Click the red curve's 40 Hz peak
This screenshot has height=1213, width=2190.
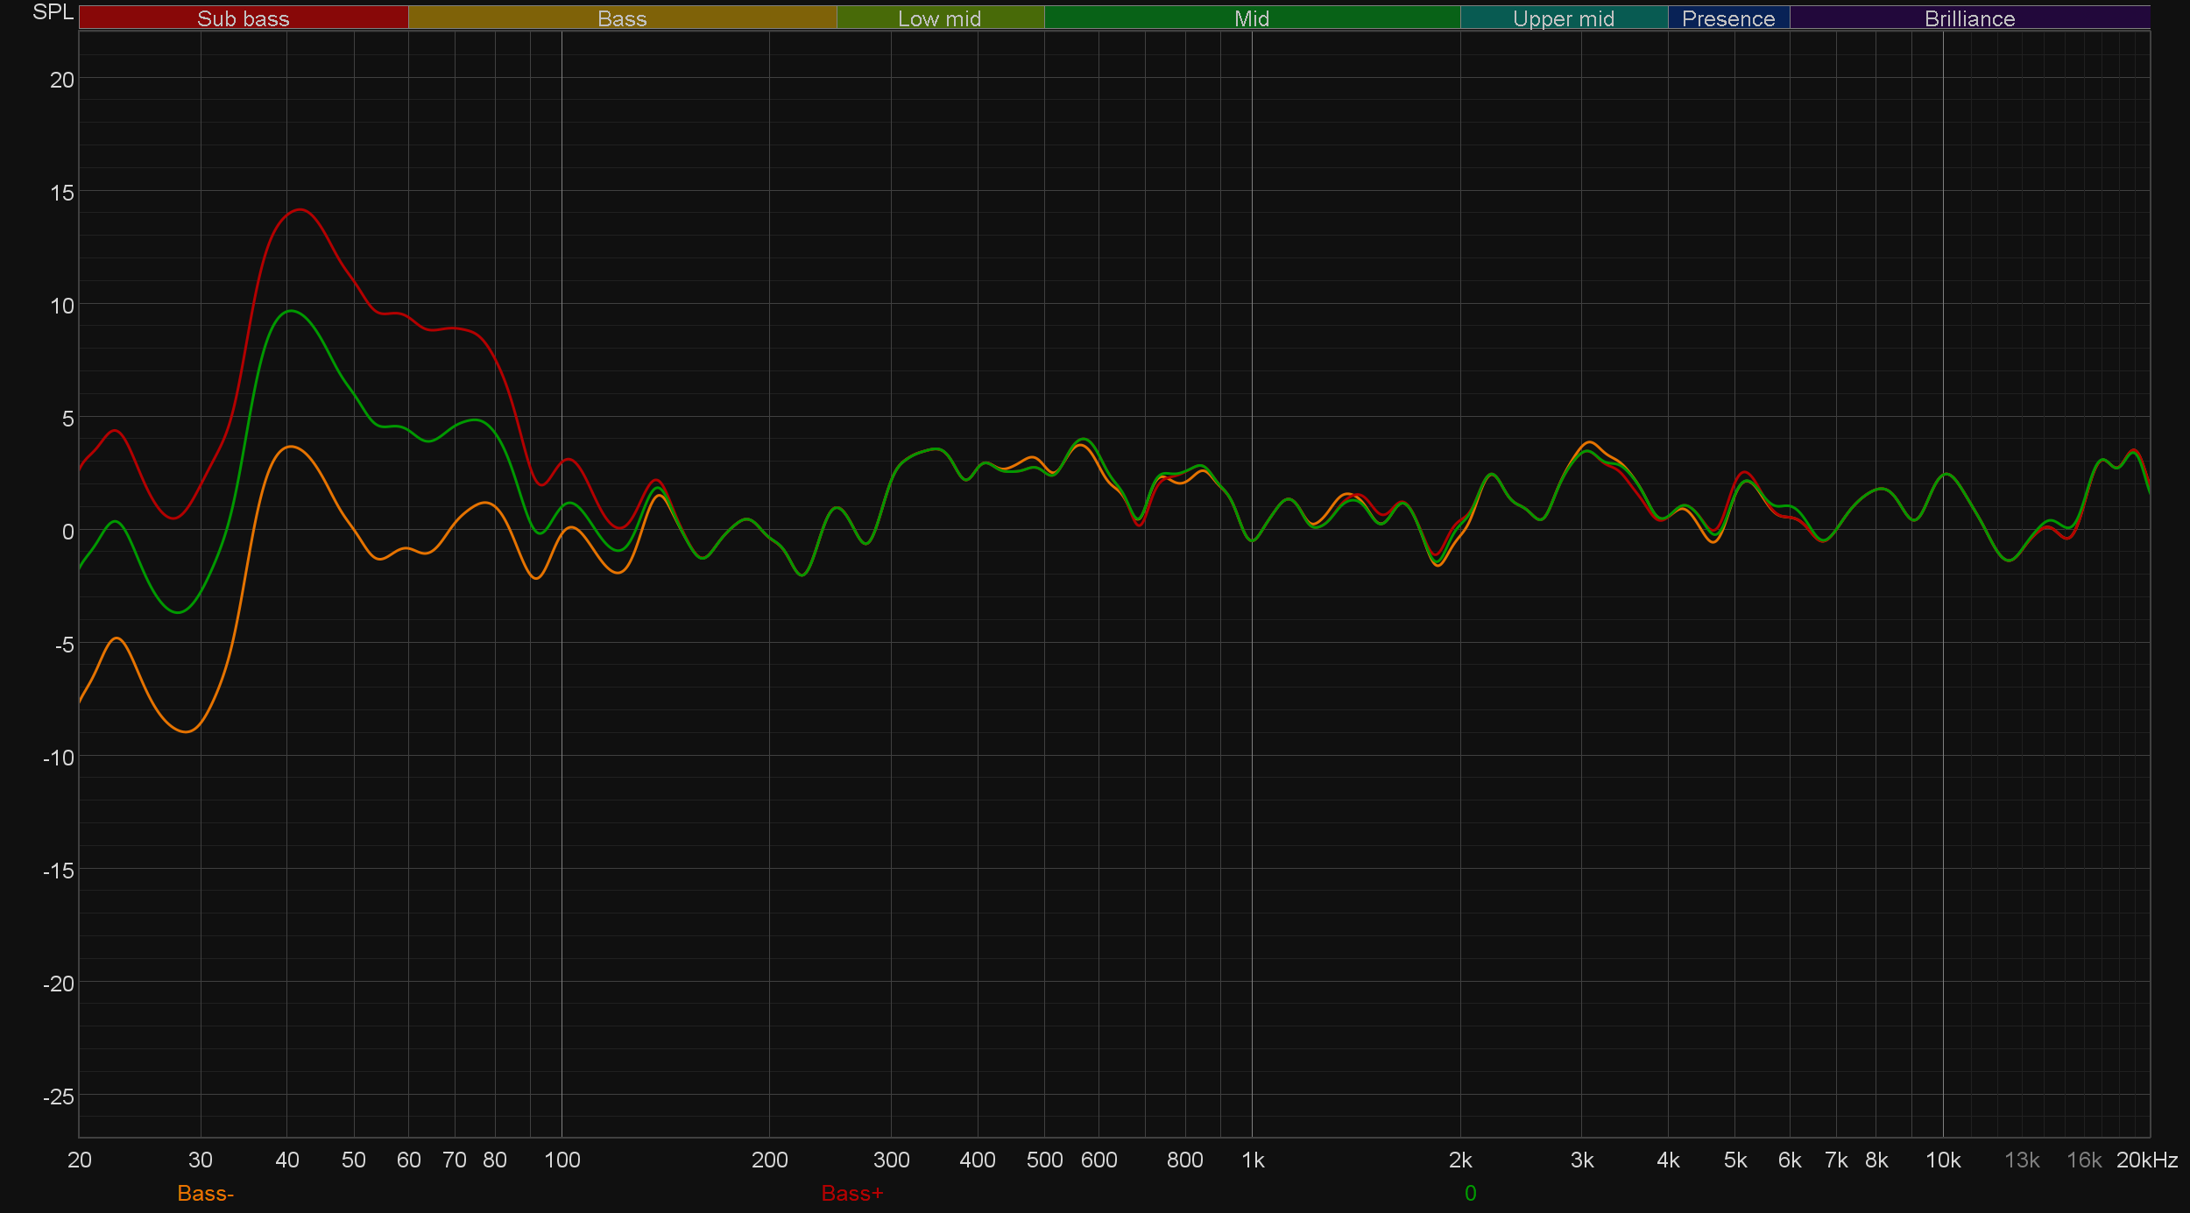coord(300,209)
